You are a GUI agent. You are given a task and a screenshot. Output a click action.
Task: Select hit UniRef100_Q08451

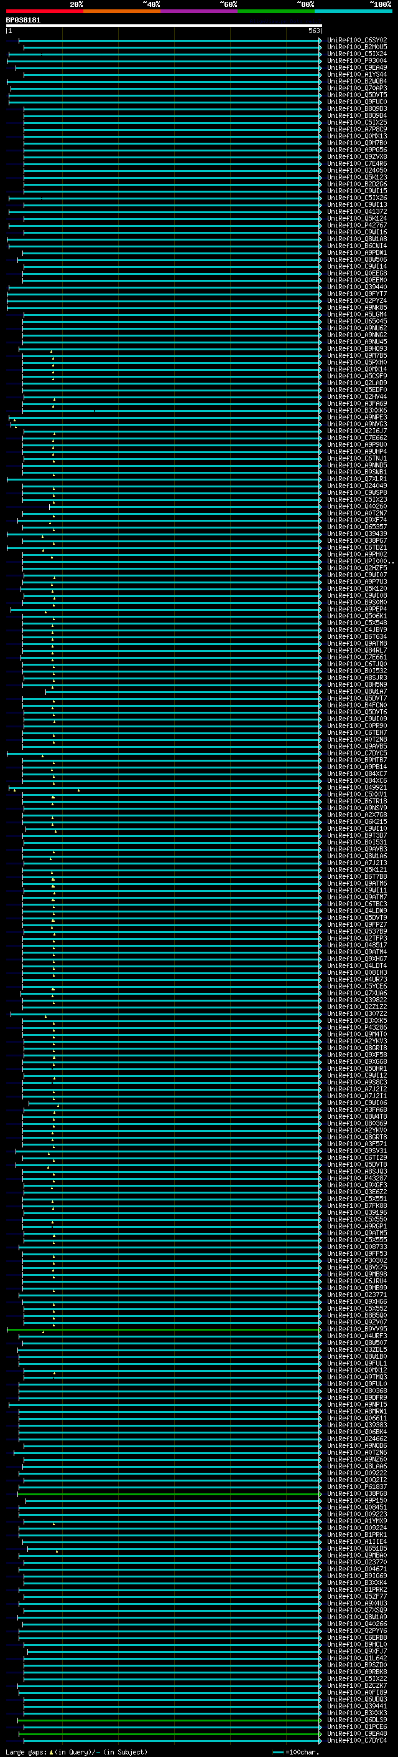(357, 1507)
